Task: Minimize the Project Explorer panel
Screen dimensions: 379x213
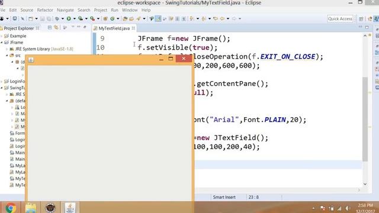Action: (79, 27)
